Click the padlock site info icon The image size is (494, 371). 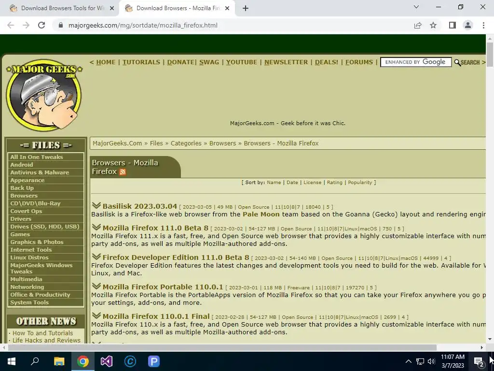click(61, 25)
